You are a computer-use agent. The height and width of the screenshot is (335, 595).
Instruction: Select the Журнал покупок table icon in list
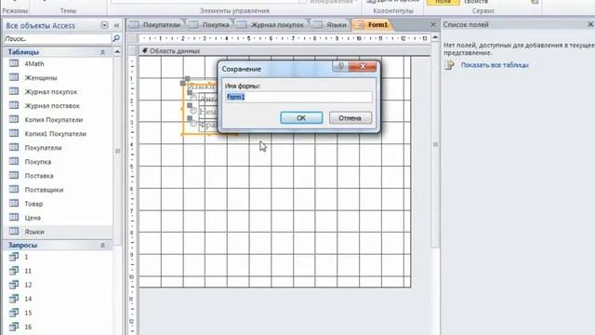pyautogui.click(x=14, y=91)
